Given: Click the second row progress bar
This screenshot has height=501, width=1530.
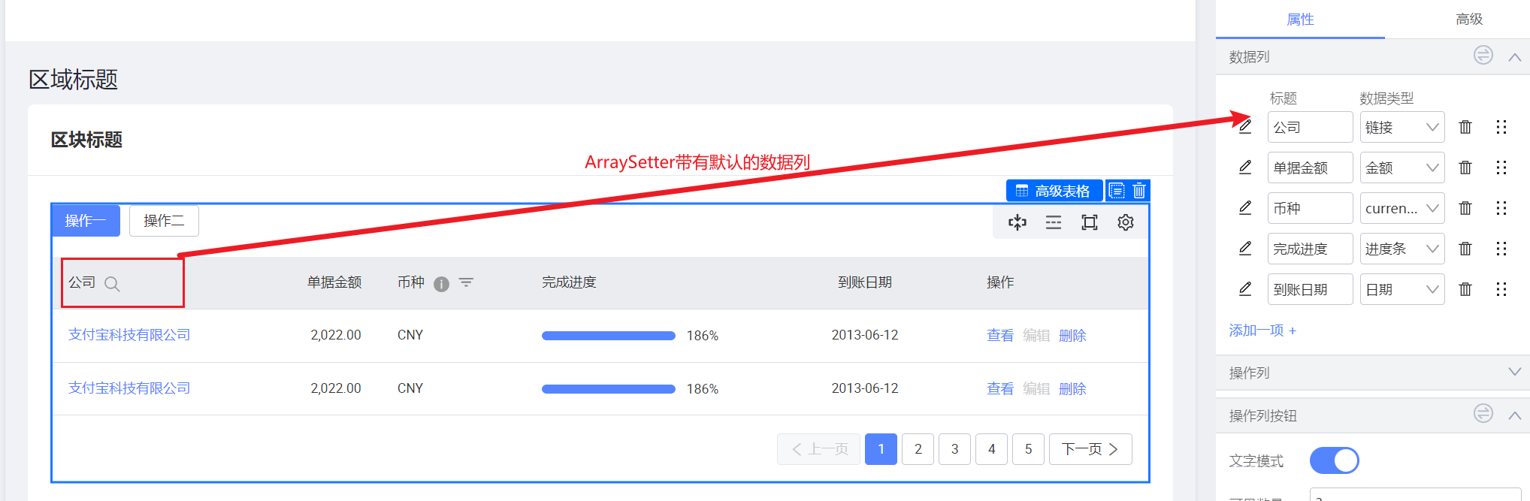Looking at the screenshot, I should [609, 389].
